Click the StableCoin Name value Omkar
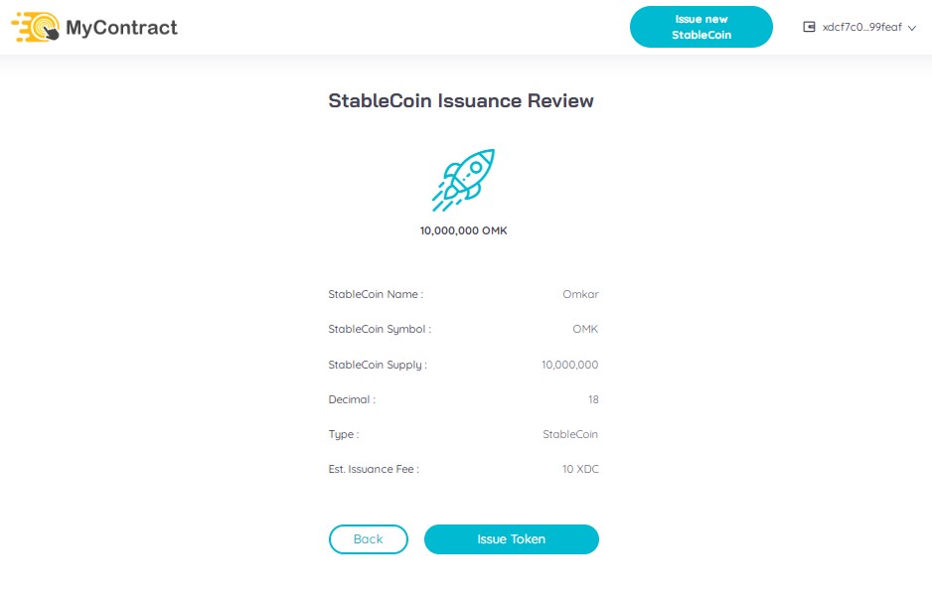Screen dimensions: 932x600 tap(580, 294)
